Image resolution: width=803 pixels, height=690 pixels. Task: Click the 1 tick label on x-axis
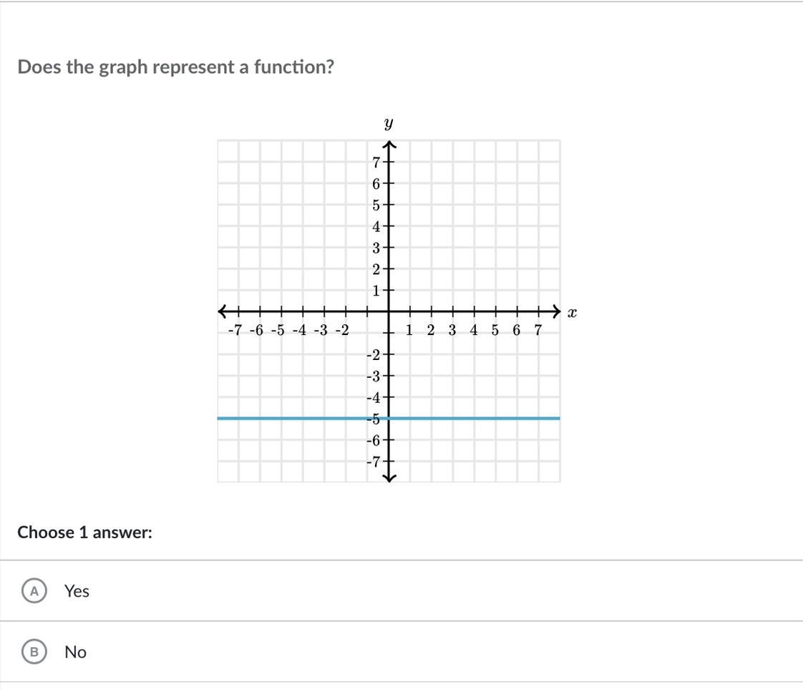pyautogui.click(x=409, y=331)
